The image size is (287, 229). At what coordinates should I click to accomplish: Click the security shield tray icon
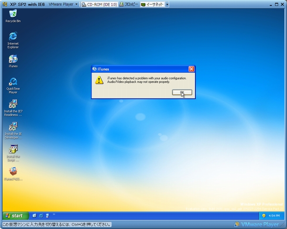[x=264, y=216]
